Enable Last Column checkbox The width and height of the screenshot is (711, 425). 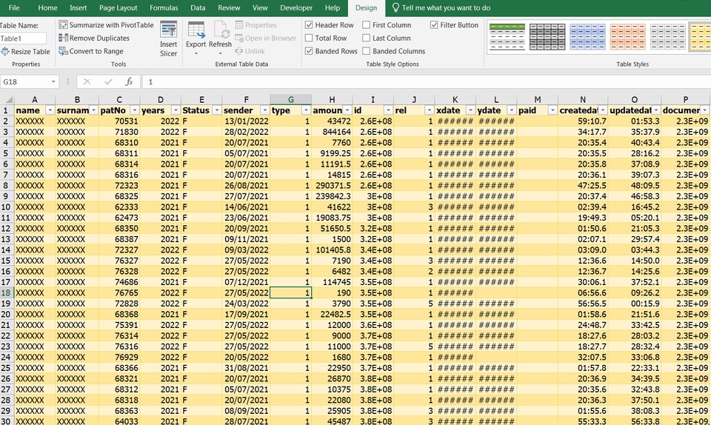point(366,38)
